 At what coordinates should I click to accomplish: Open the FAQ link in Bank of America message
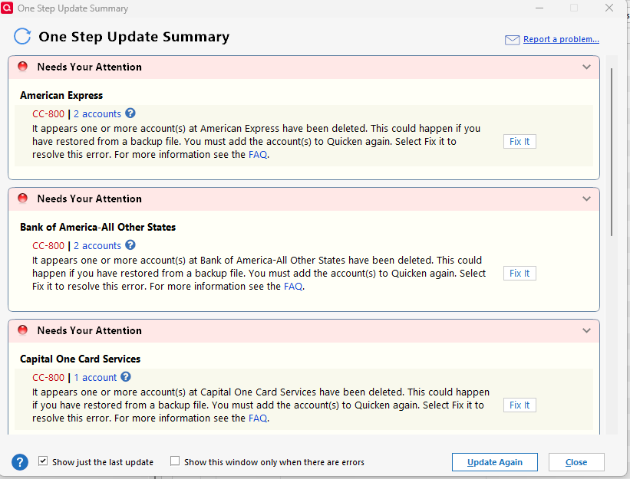293,287
